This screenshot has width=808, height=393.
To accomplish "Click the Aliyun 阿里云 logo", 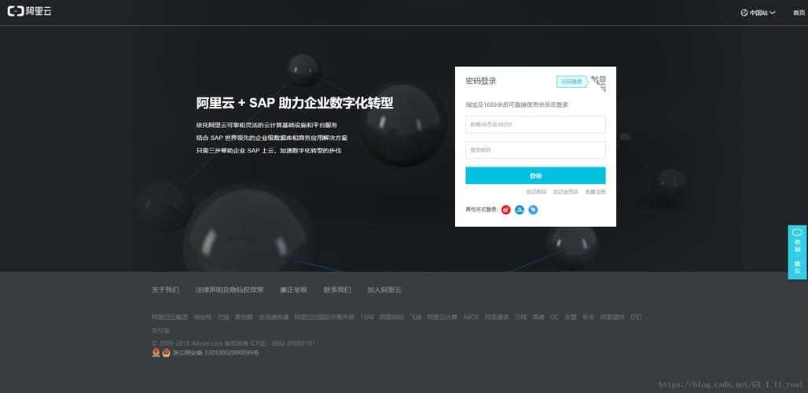I will (x=29, y=11).
